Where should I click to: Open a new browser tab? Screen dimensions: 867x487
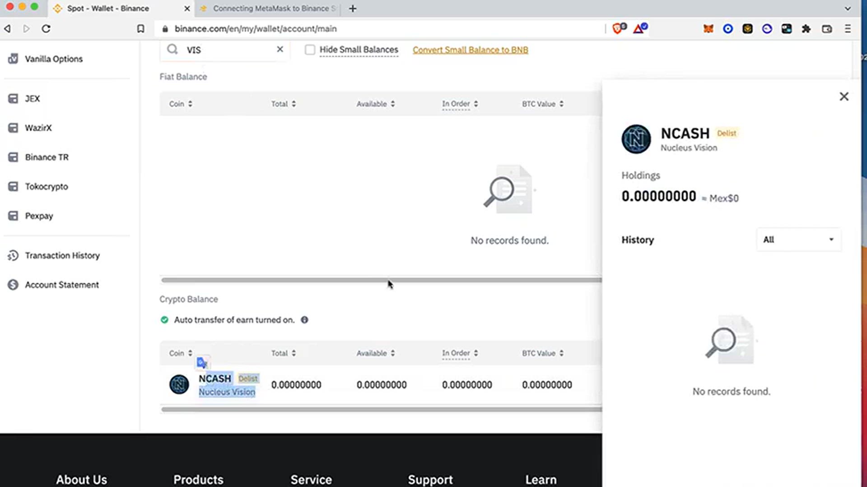(353, 9)
